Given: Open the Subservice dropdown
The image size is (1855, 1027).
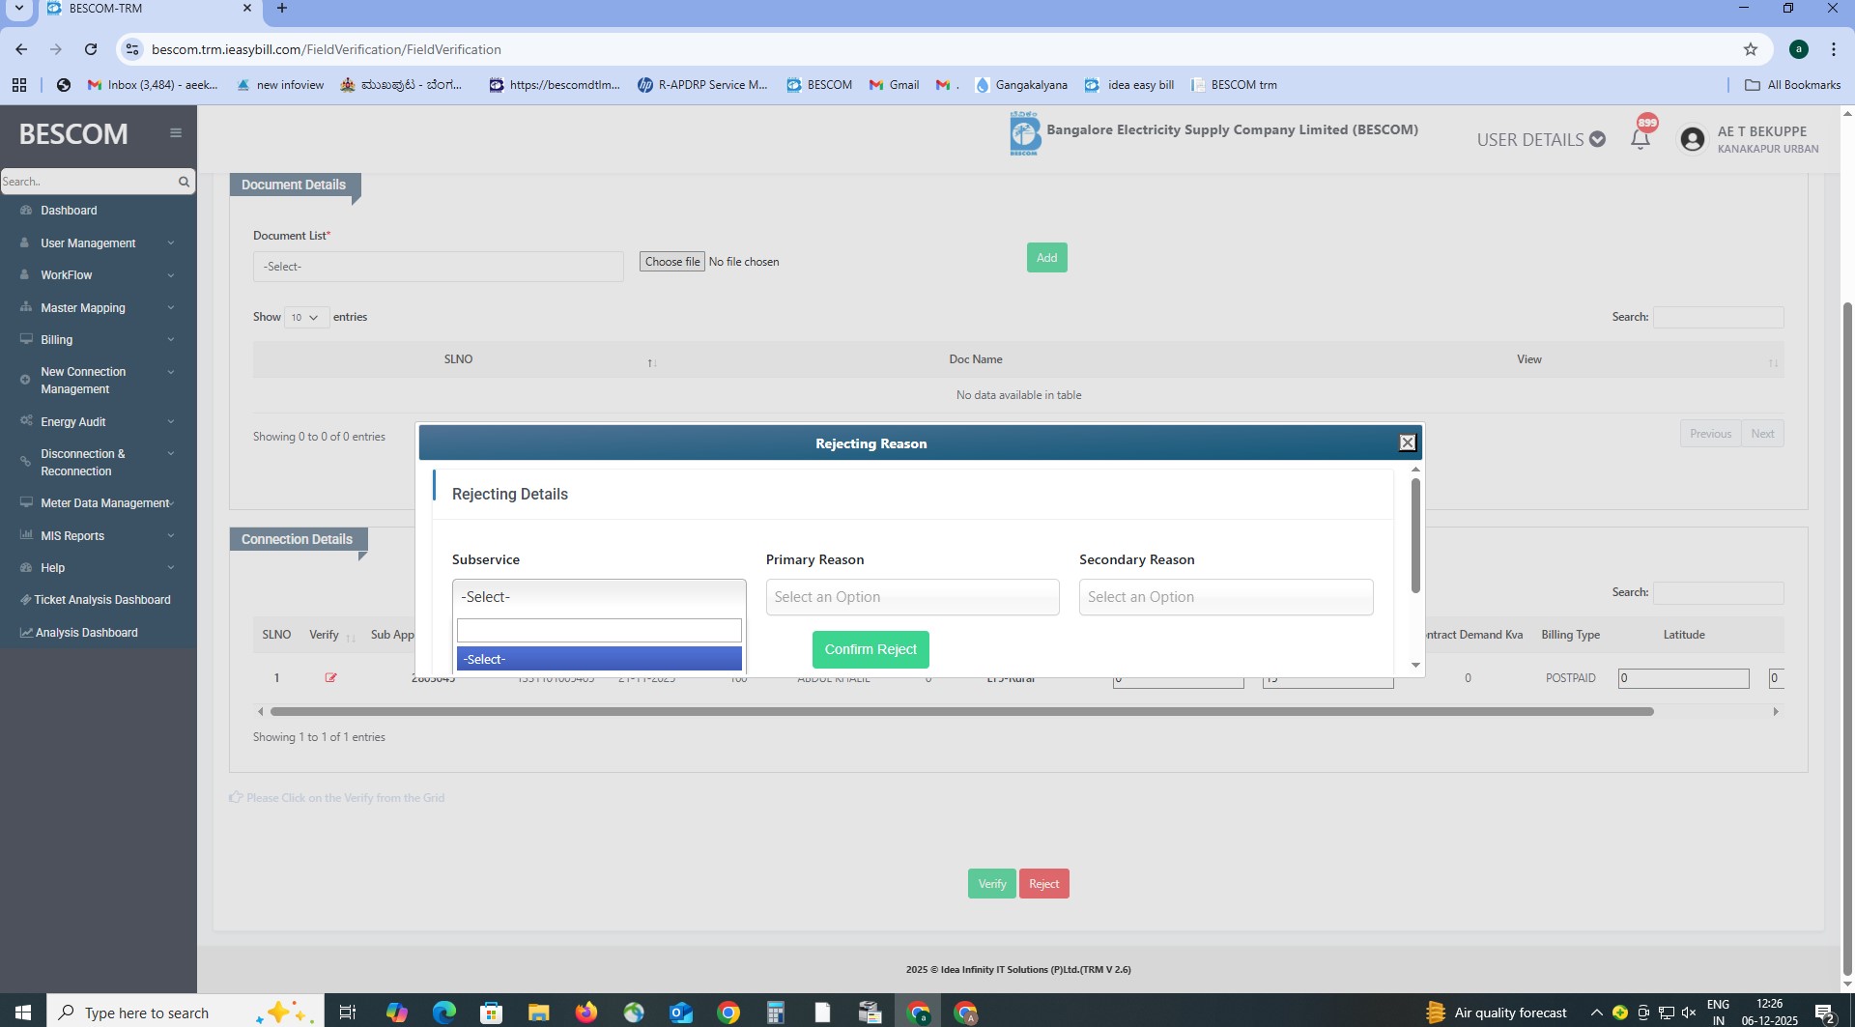Looking at the screenshot, I should click(599, 597).
